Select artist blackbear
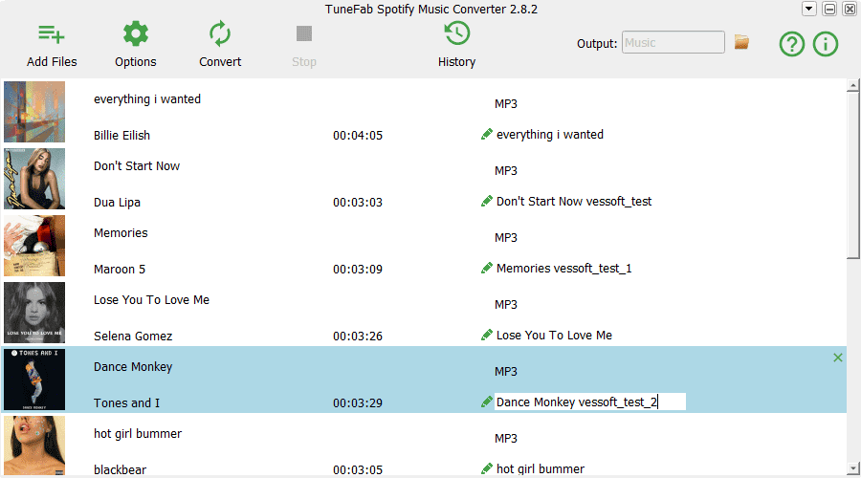The width and height of the screenshot is (861, 478). [121, 470]
